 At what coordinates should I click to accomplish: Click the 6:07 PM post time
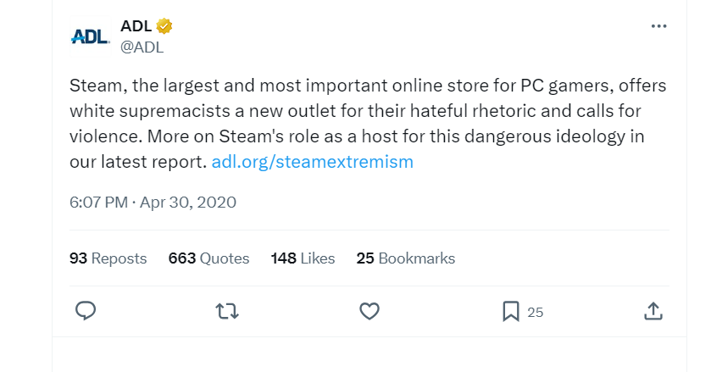98,203
